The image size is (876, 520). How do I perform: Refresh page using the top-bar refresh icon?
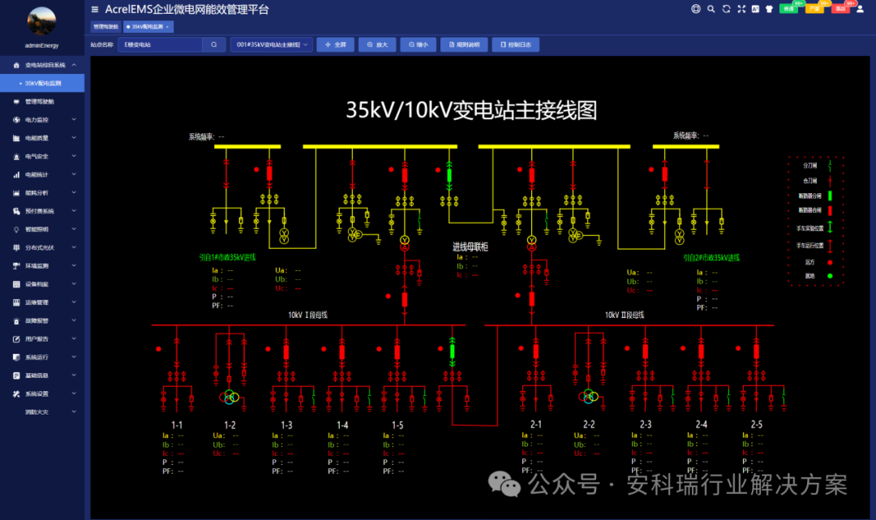coord(726,9)
